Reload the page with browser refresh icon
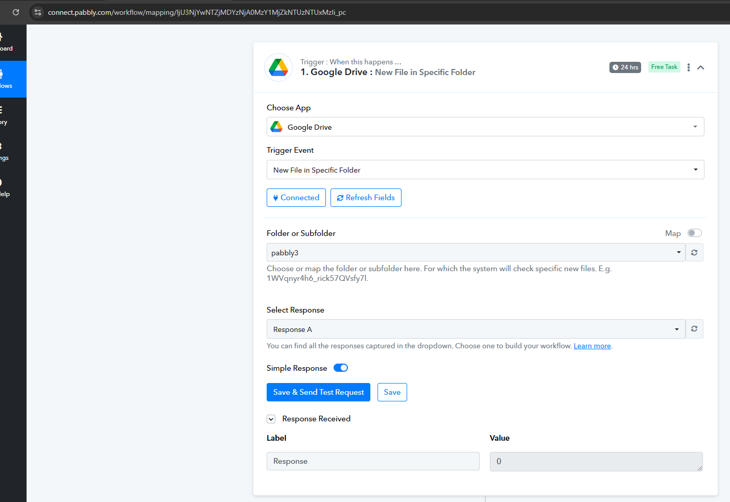This screenshot has height=502, width=730. pos(16,12)
